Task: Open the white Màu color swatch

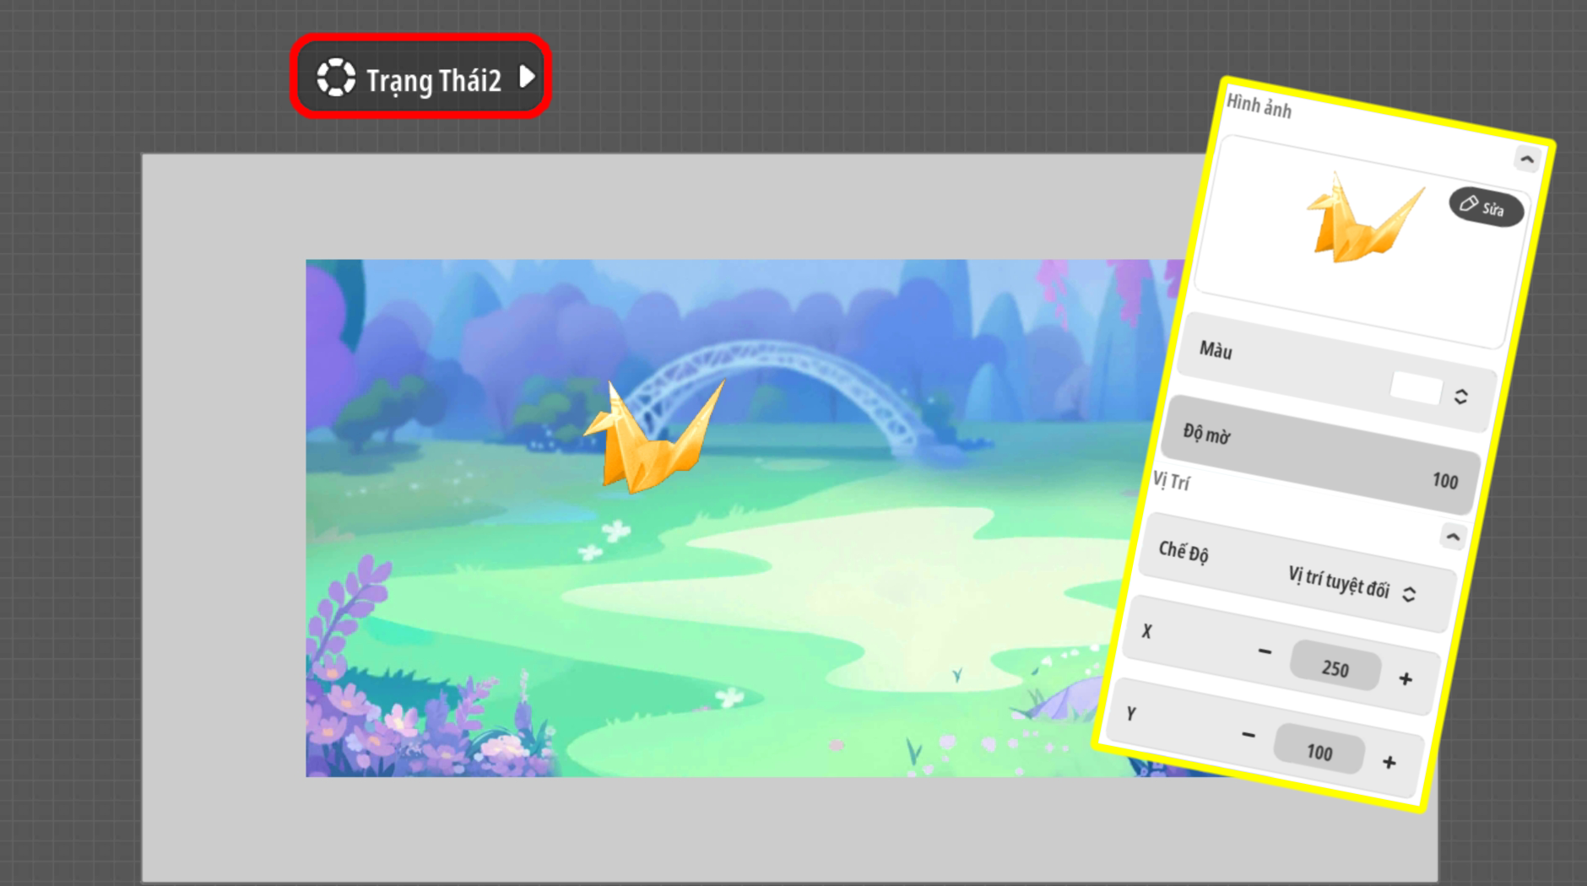Action: pos(1416,388)
